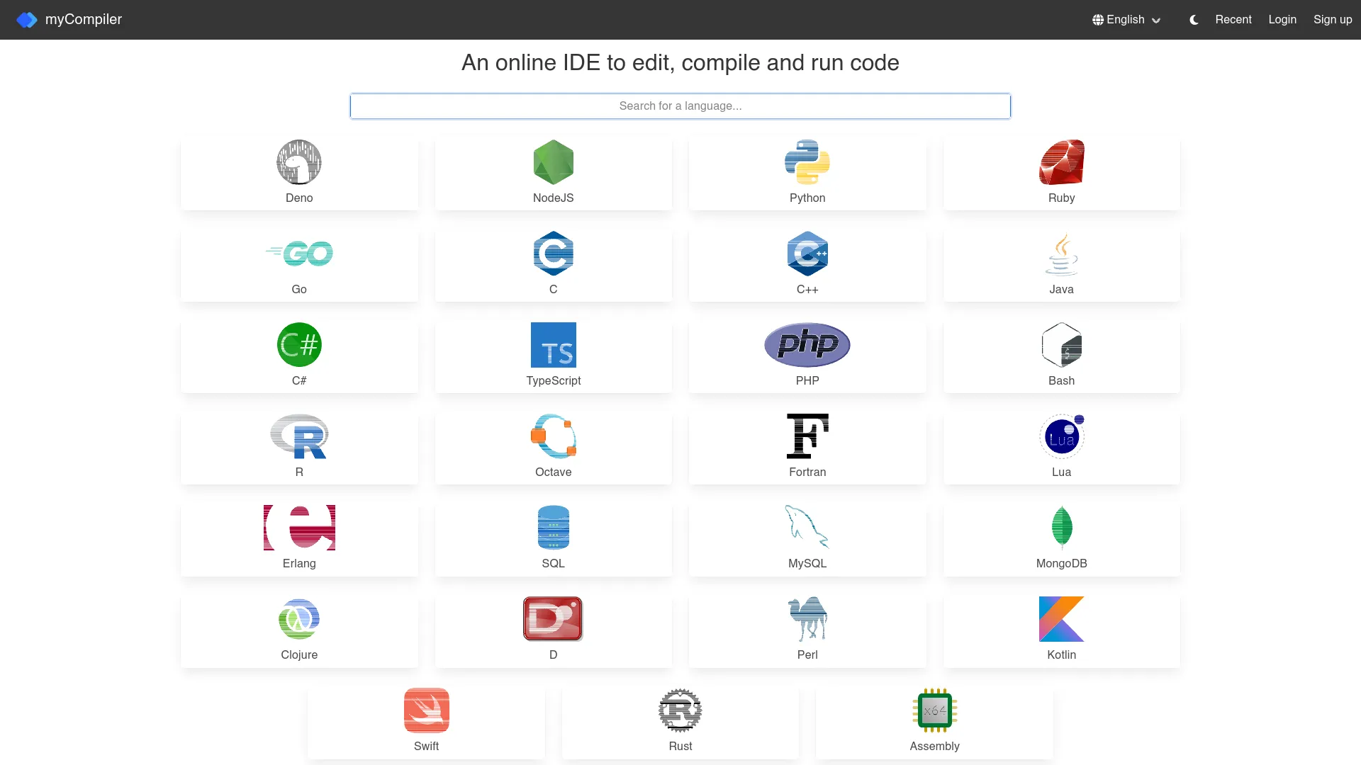
Task: Click the red D language icon
Action: click(554, 619)
